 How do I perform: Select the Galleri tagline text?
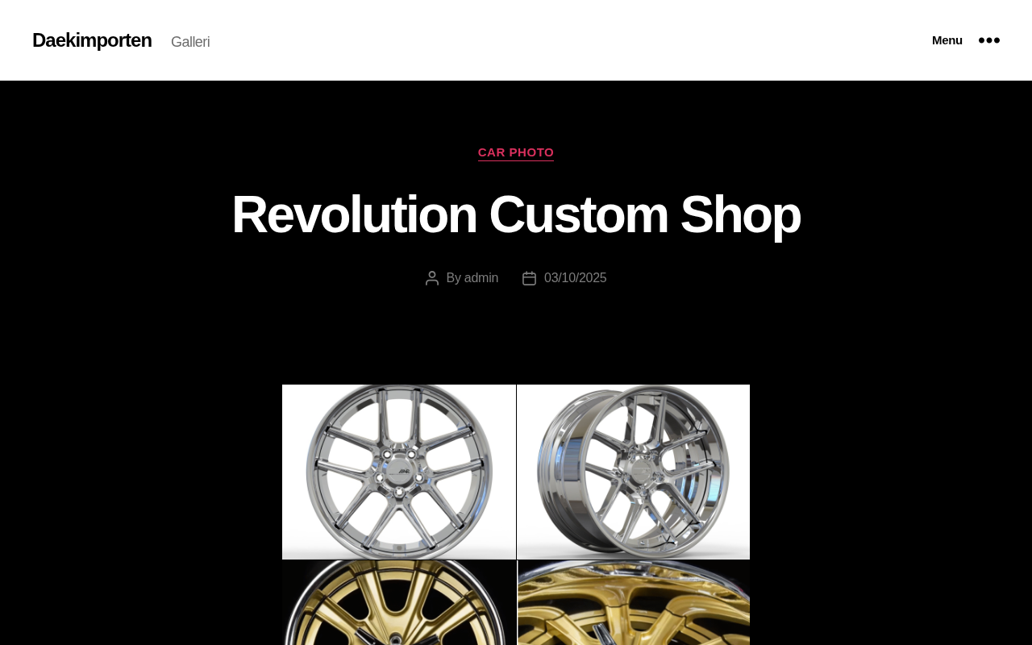pyautogui.click(x=190, y=42)
